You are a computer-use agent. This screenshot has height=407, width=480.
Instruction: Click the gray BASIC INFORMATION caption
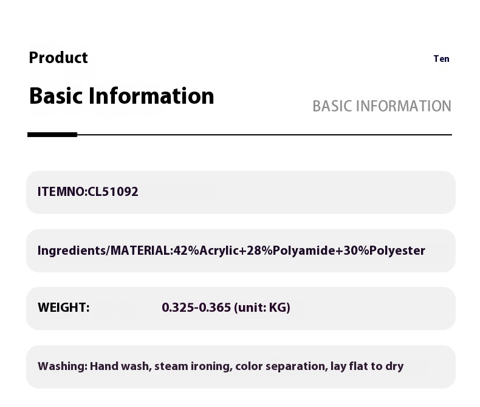click(382, 106)
